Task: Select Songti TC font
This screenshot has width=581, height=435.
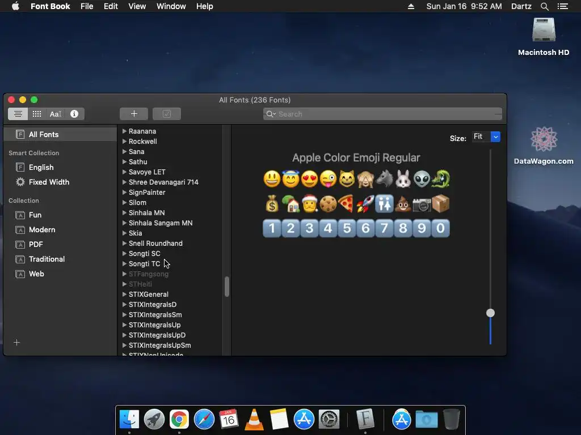Action: coord(145,264)
